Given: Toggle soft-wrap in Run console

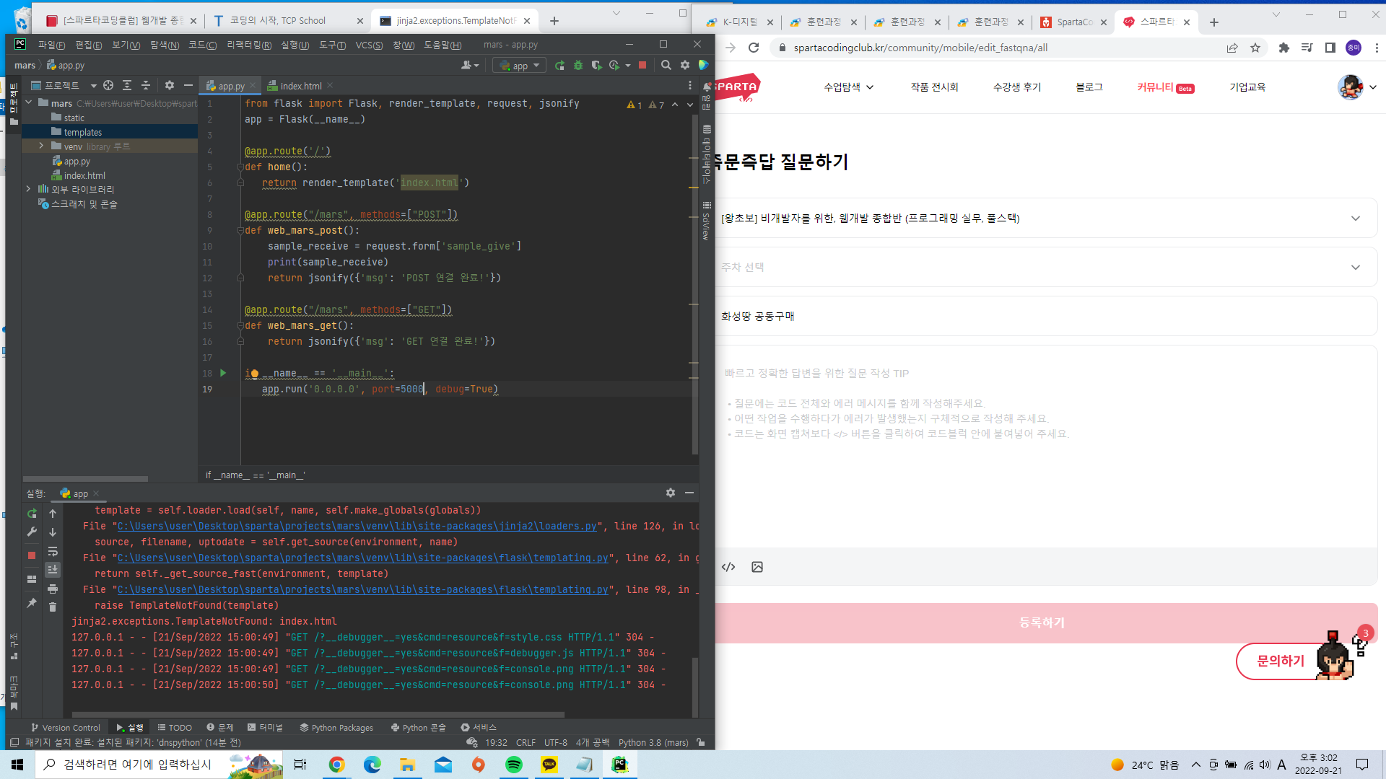Looking at the screenshot, I should pyautogui.click(x=53, y=551).
